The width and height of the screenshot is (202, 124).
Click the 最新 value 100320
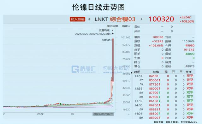point(158,37)
